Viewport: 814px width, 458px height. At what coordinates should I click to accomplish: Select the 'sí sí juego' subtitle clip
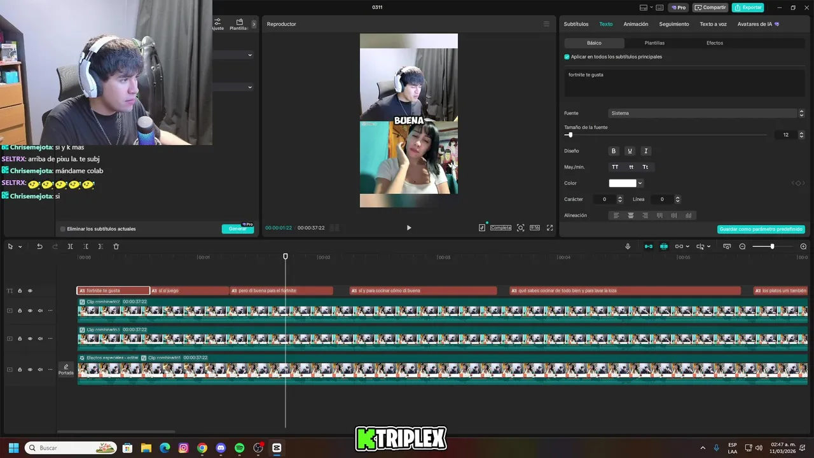coord(189,291)
